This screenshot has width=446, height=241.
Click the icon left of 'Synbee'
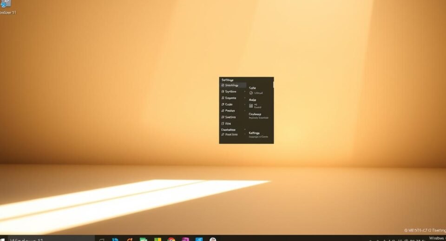pyautogui.click(x=223, y=92)
